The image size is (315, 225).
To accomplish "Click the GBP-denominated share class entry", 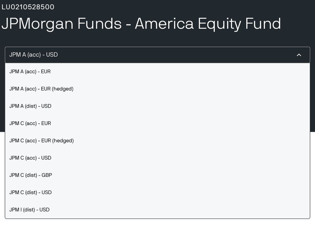I will [x=31, y=175].
